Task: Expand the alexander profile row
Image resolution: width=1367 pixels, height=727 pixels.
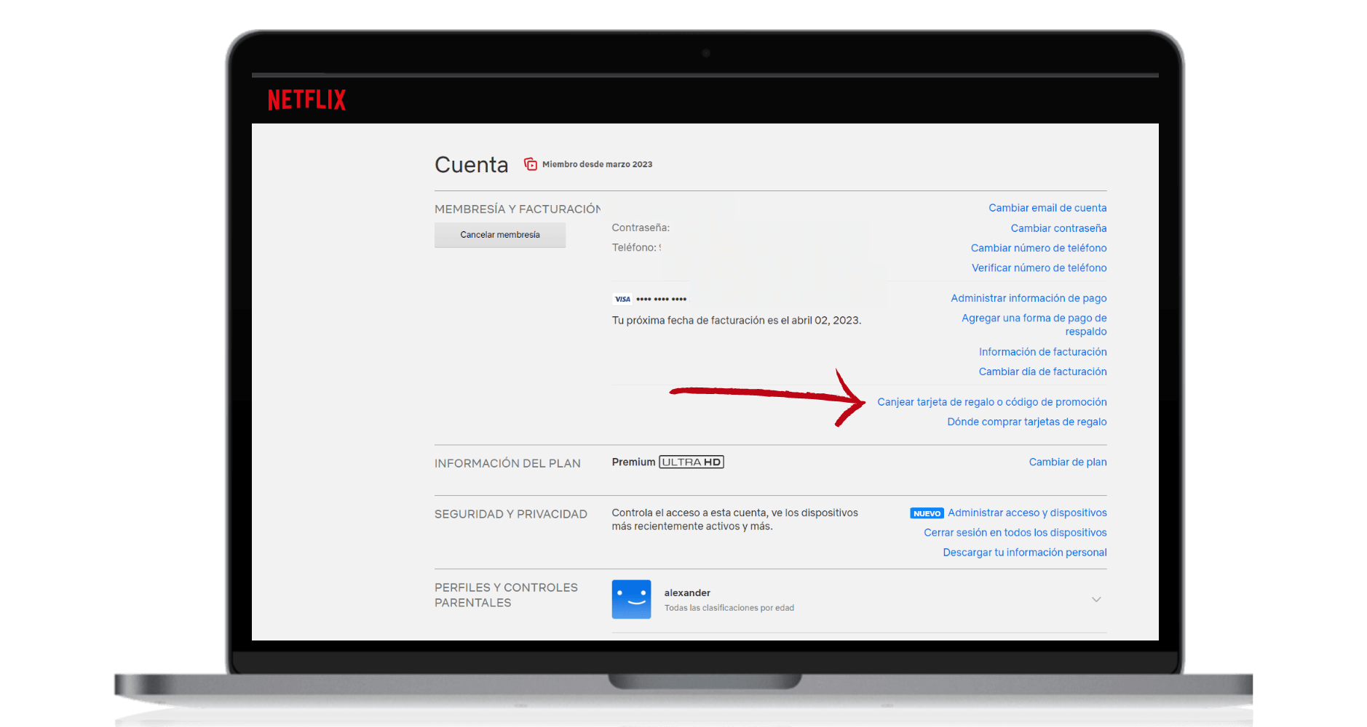Action: (x=1096, y=599)
